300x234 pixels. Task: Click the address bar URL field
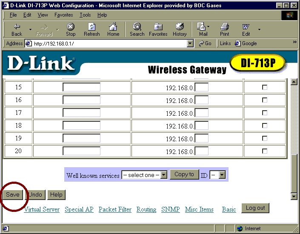point(110,44)
